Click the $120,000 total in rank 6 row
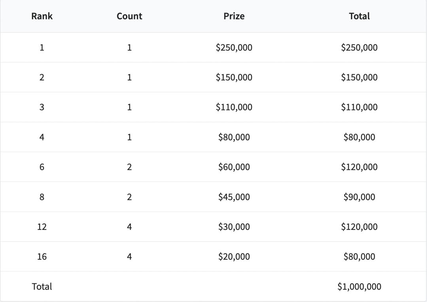 click(x=359, y=167)
